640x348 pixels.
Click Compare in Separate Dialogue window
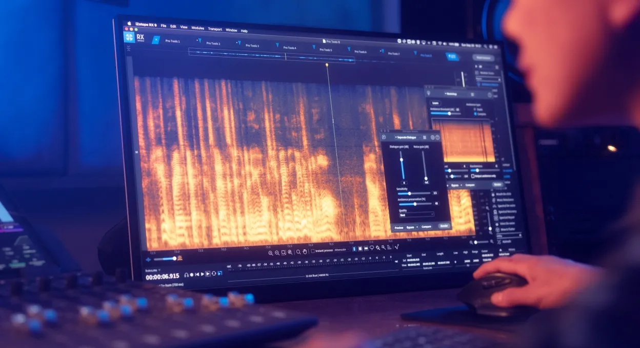click(426, 227)
